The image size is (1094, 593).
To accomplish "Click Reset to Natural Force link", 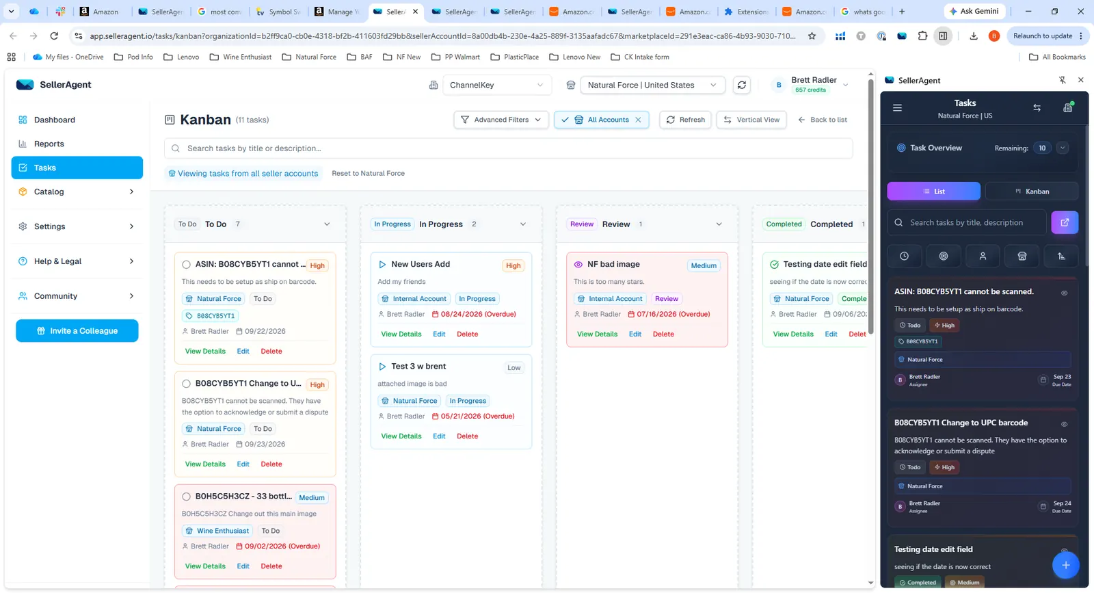I will click(368, 174).
